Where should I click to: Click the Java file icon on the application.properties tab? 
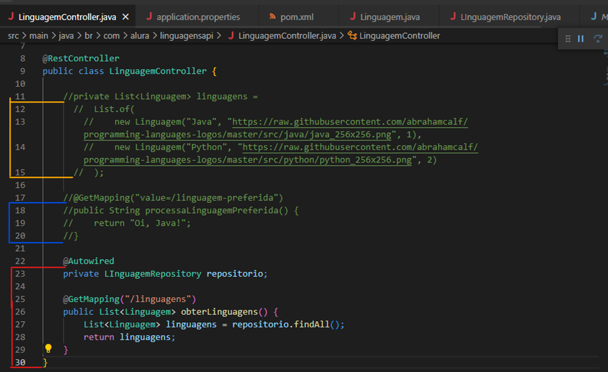[x=149, y=17]
